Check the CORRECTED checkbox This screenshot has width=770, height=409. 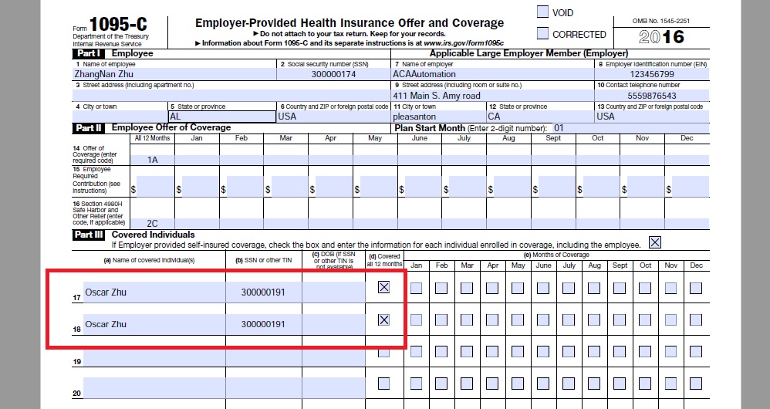[x=542, y=33]
